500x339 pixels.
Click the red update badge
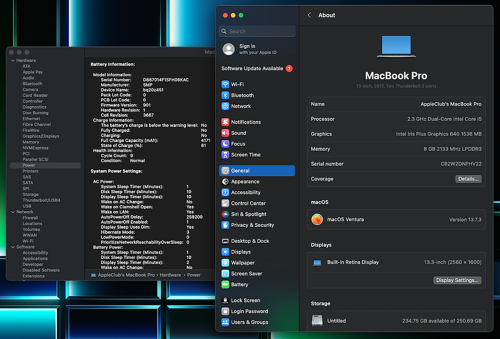(x=289, y=68)
